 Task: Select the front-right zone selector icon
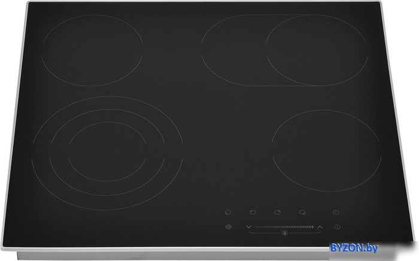(x=302, y=213)
